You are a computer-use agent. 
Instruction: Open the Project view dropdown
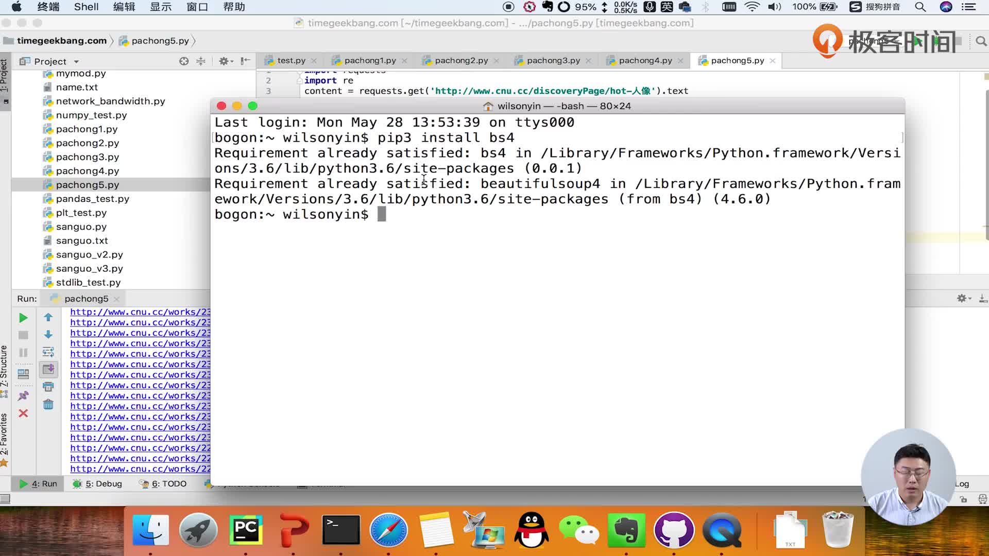[76, 62]
